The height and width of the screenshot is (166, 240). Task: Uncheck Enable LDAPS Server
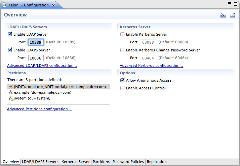click(9, 50)
